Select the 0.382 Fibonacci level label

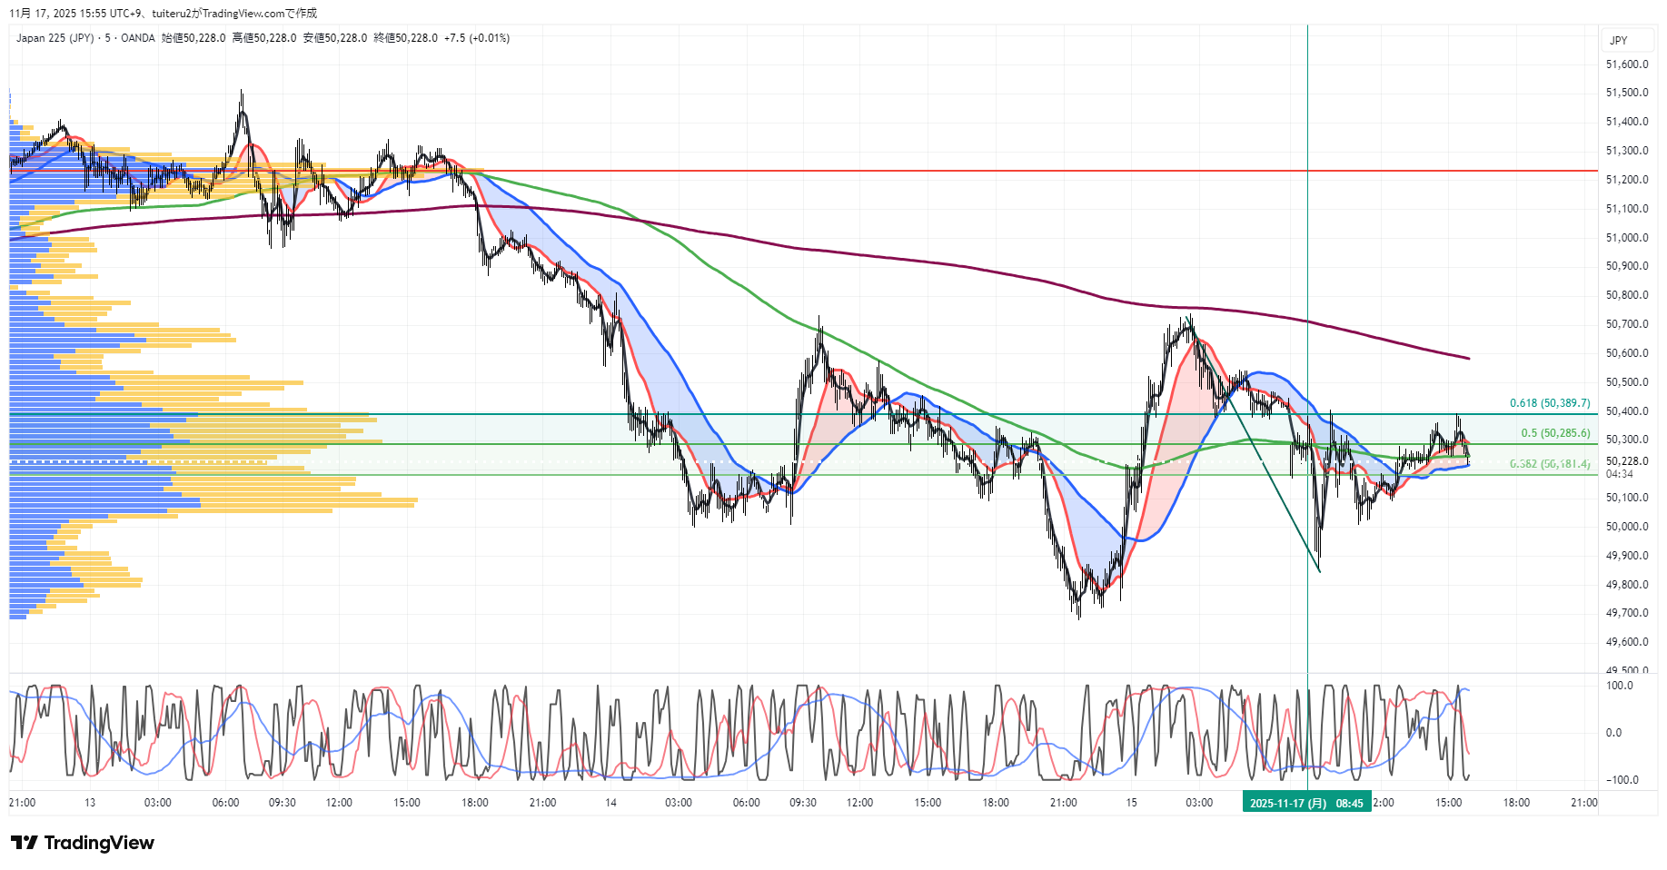[x=1550, y=464]
